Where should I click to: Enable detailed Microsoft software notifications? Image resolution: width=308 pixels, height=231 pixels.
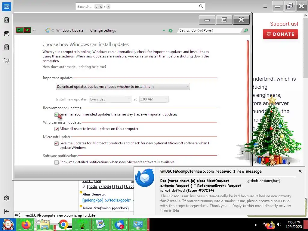(x=56, y=162)
